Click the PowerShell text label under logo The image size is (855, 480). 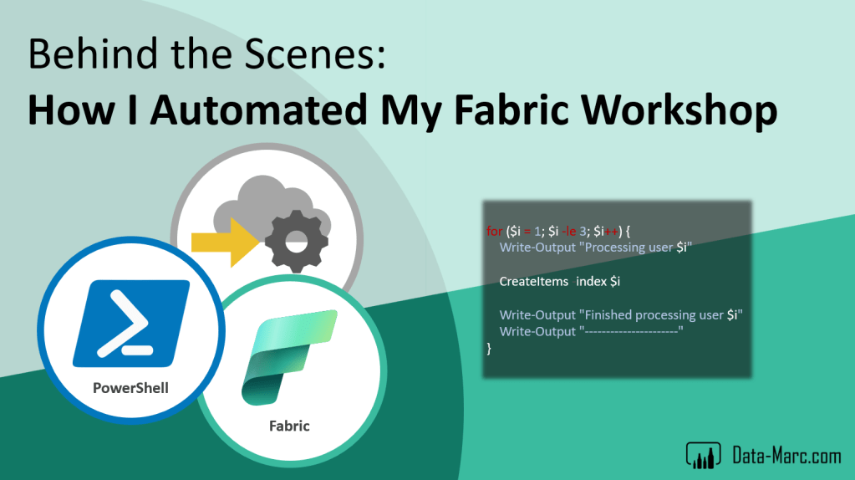(130, 389)
